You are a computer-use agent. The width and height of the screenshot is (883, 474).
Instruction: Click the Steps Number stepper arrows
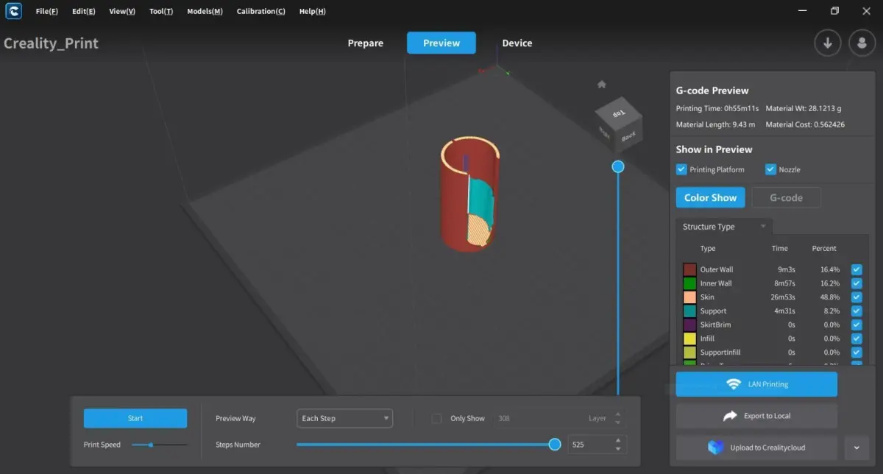point(618,445)
